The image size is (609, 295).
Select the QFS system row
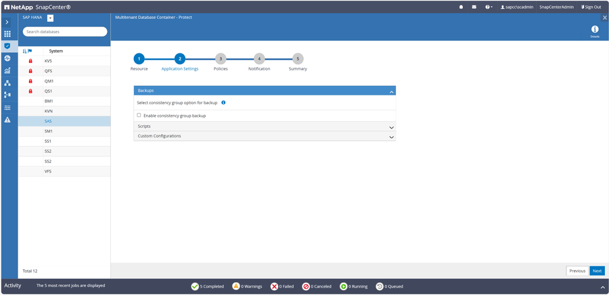[64, 71]
